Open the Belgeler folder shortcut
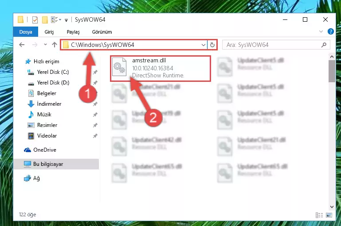 pos(47,93)
